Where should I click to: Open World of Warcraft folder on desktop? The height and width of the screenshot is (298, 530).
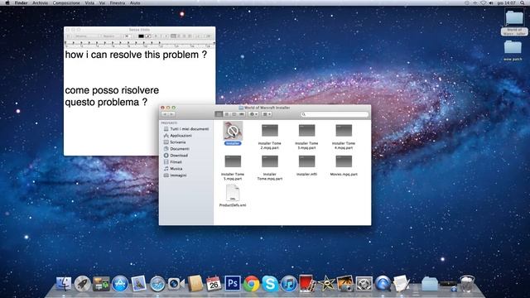click(513, 17)
